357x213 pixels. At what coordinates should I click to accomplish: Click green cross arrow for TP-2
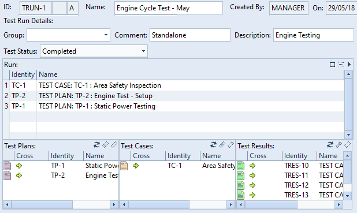19,175
